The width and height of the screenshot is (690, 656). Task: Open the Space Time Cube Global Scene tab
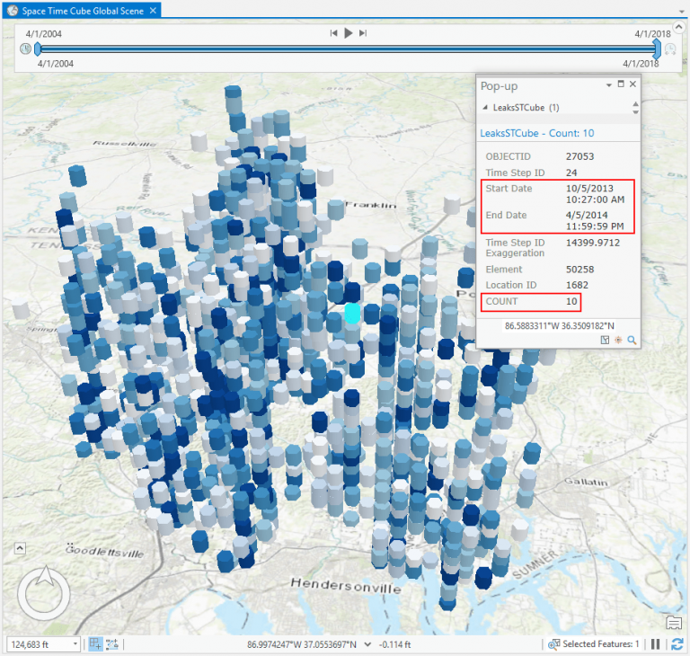tap(83, 11)
